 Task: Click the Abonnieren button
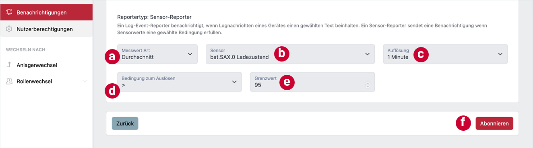pyautogui.click(x=494, y=123)
